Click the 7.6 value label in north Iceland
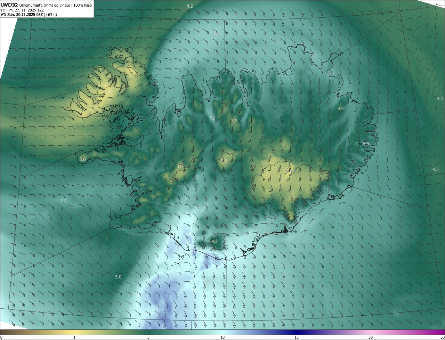 click(x=212, y=118)
